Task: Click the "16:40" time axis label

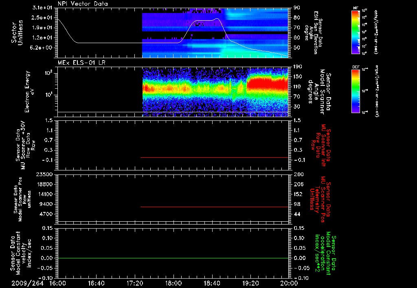Action: (96, 283)
